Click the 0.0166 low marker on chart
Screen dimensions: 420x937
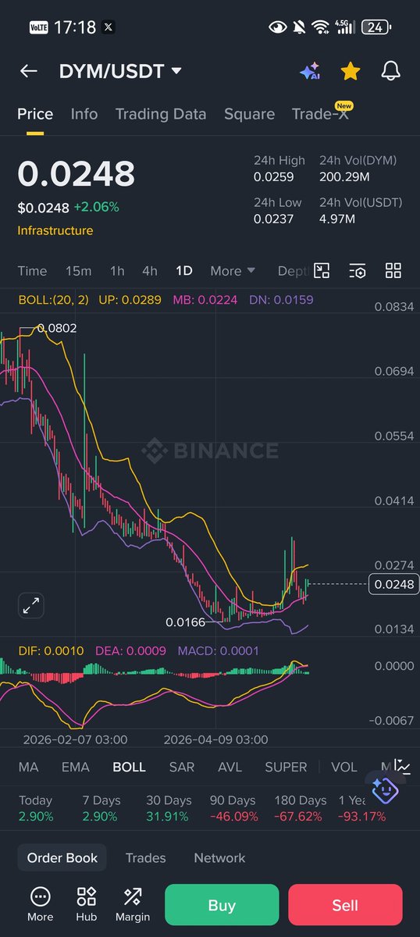click(x=185, y=622)
